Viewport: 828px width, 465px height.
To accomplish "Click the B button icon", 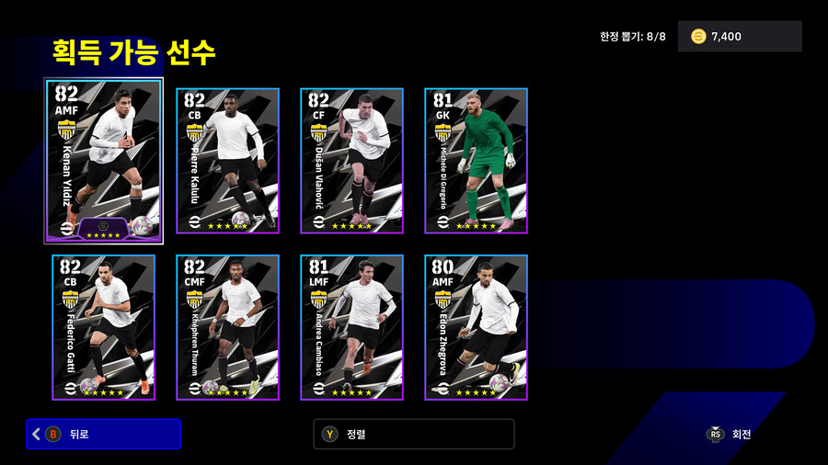I will point(52,434).
